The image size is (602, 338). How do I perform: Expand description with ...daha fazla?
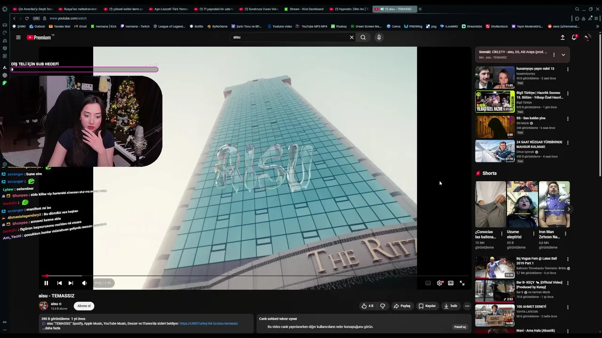[51, 328]
